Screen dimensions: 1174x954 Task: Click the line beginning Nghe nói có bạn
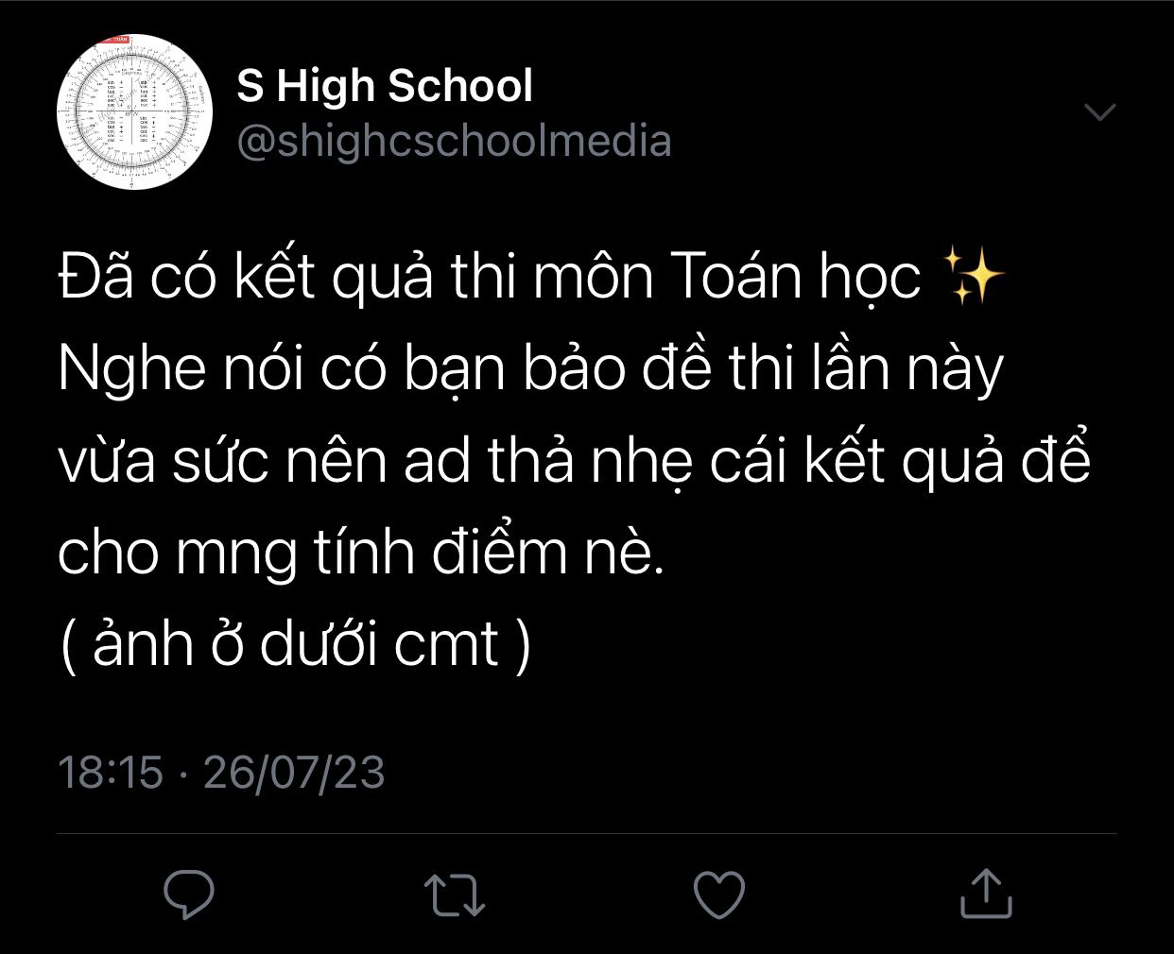click(530, 368)
